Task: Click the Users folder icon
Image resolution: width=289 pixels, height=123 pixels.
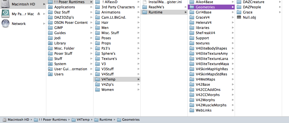Action: [50, 74]
